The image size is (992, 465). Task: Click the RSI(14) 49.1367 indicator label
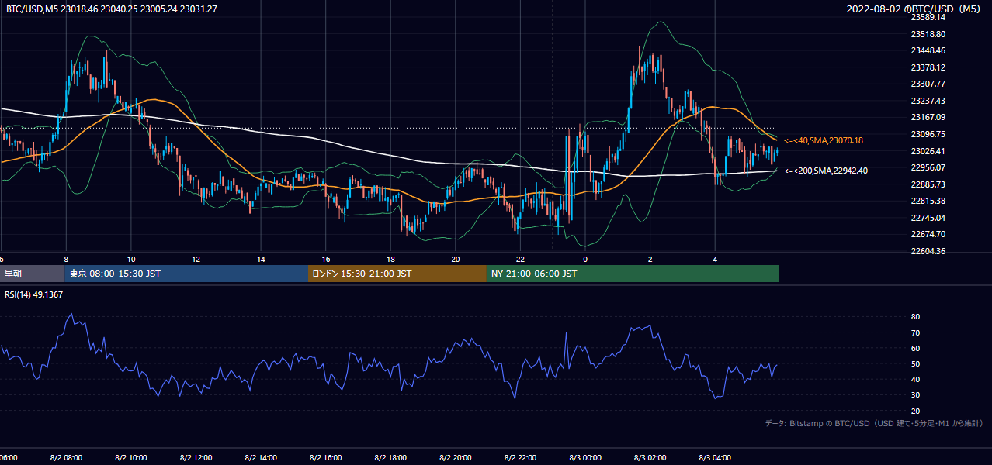34,294
